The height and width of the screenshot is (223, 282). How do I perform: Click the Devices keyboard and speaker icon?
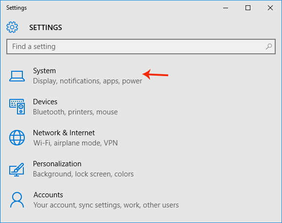pos(17,107)
